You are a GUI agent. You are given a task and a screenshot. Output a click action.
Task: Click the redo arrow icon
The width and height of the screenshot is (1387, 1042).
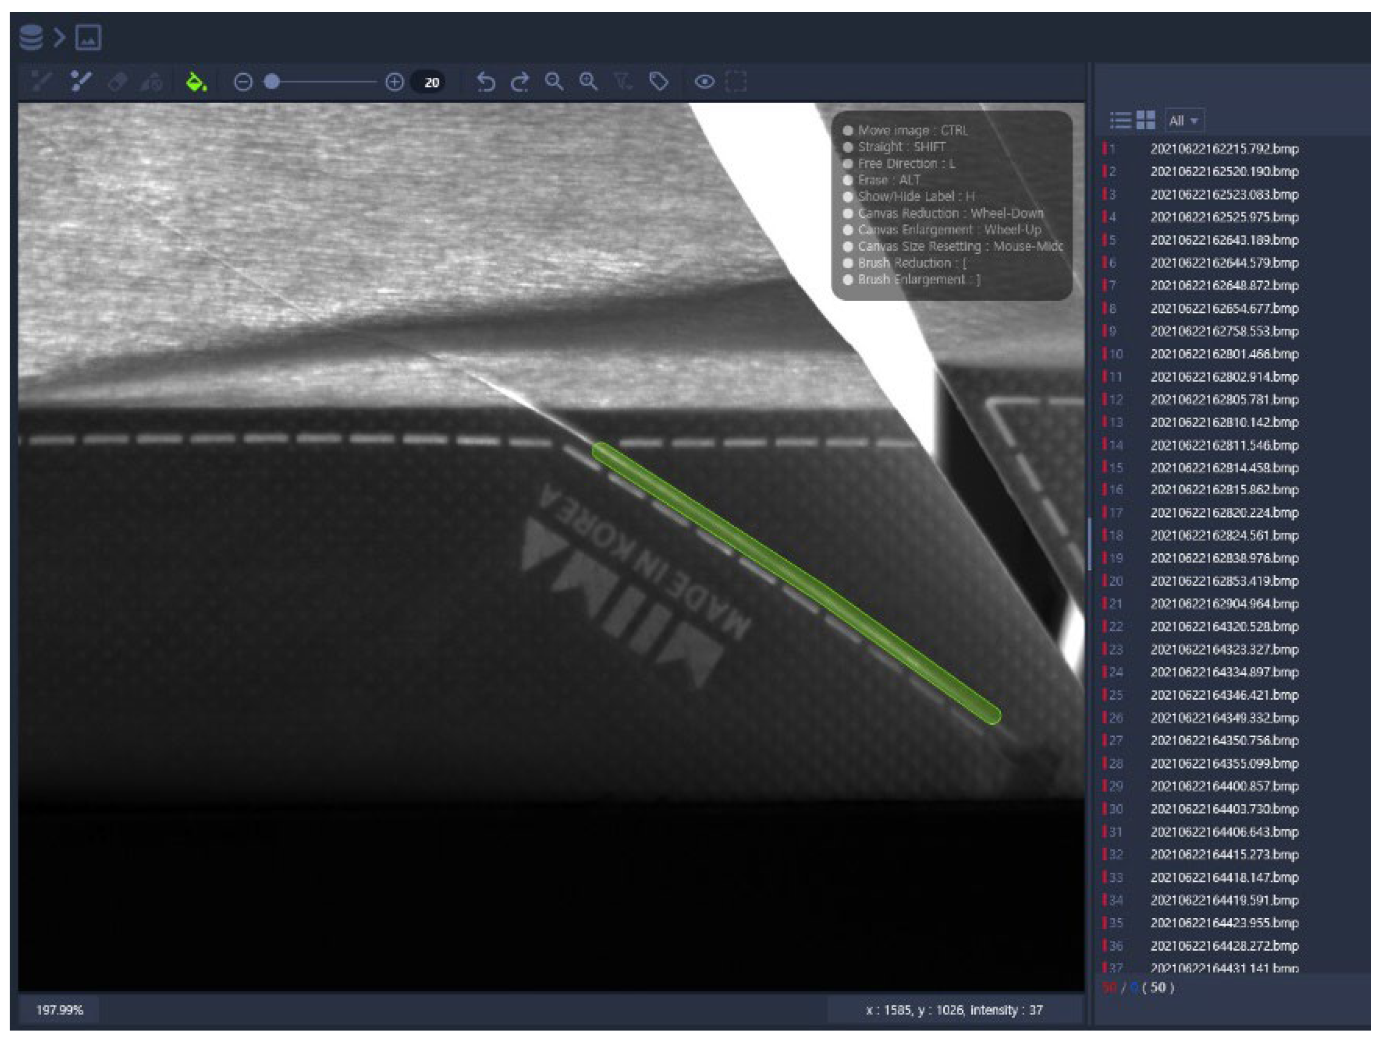click(520, 81)
